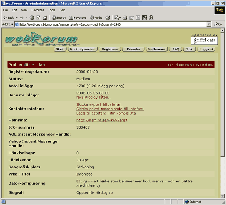Click the IE icon in title bar

(3, 3)
